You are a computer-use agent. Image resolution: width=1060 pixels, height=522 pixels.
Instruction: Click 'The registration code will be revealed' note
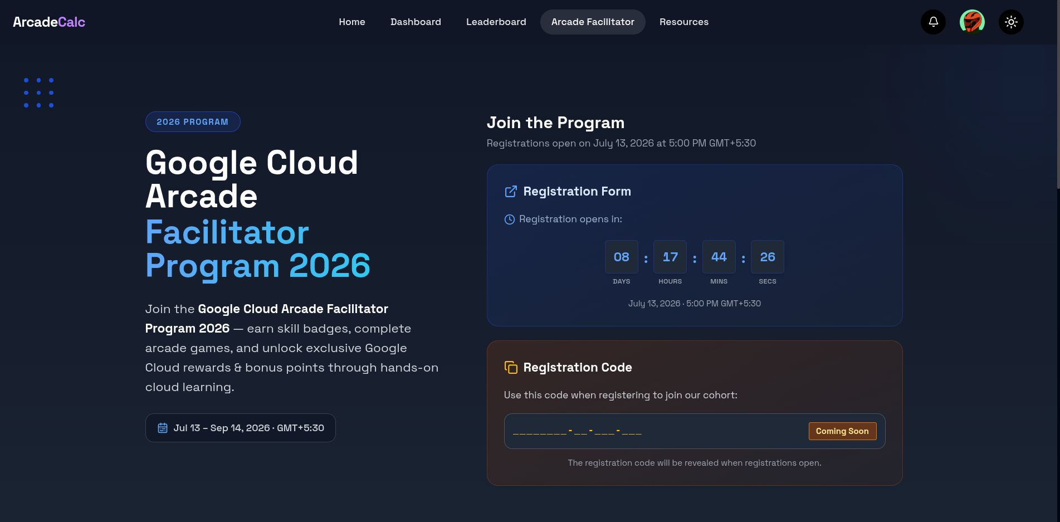[x=695, y=463]
